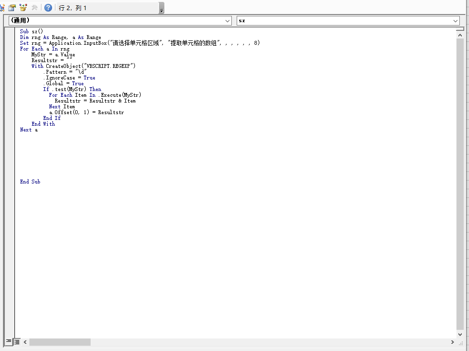Place cursor on End Sub line
This screenshot has width=469, height=351.
coord(30,182)
